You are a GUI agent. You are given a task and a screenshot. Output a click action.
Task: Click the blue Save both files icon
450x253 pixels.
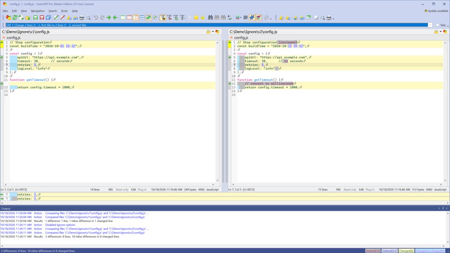[x=48, y=18]
